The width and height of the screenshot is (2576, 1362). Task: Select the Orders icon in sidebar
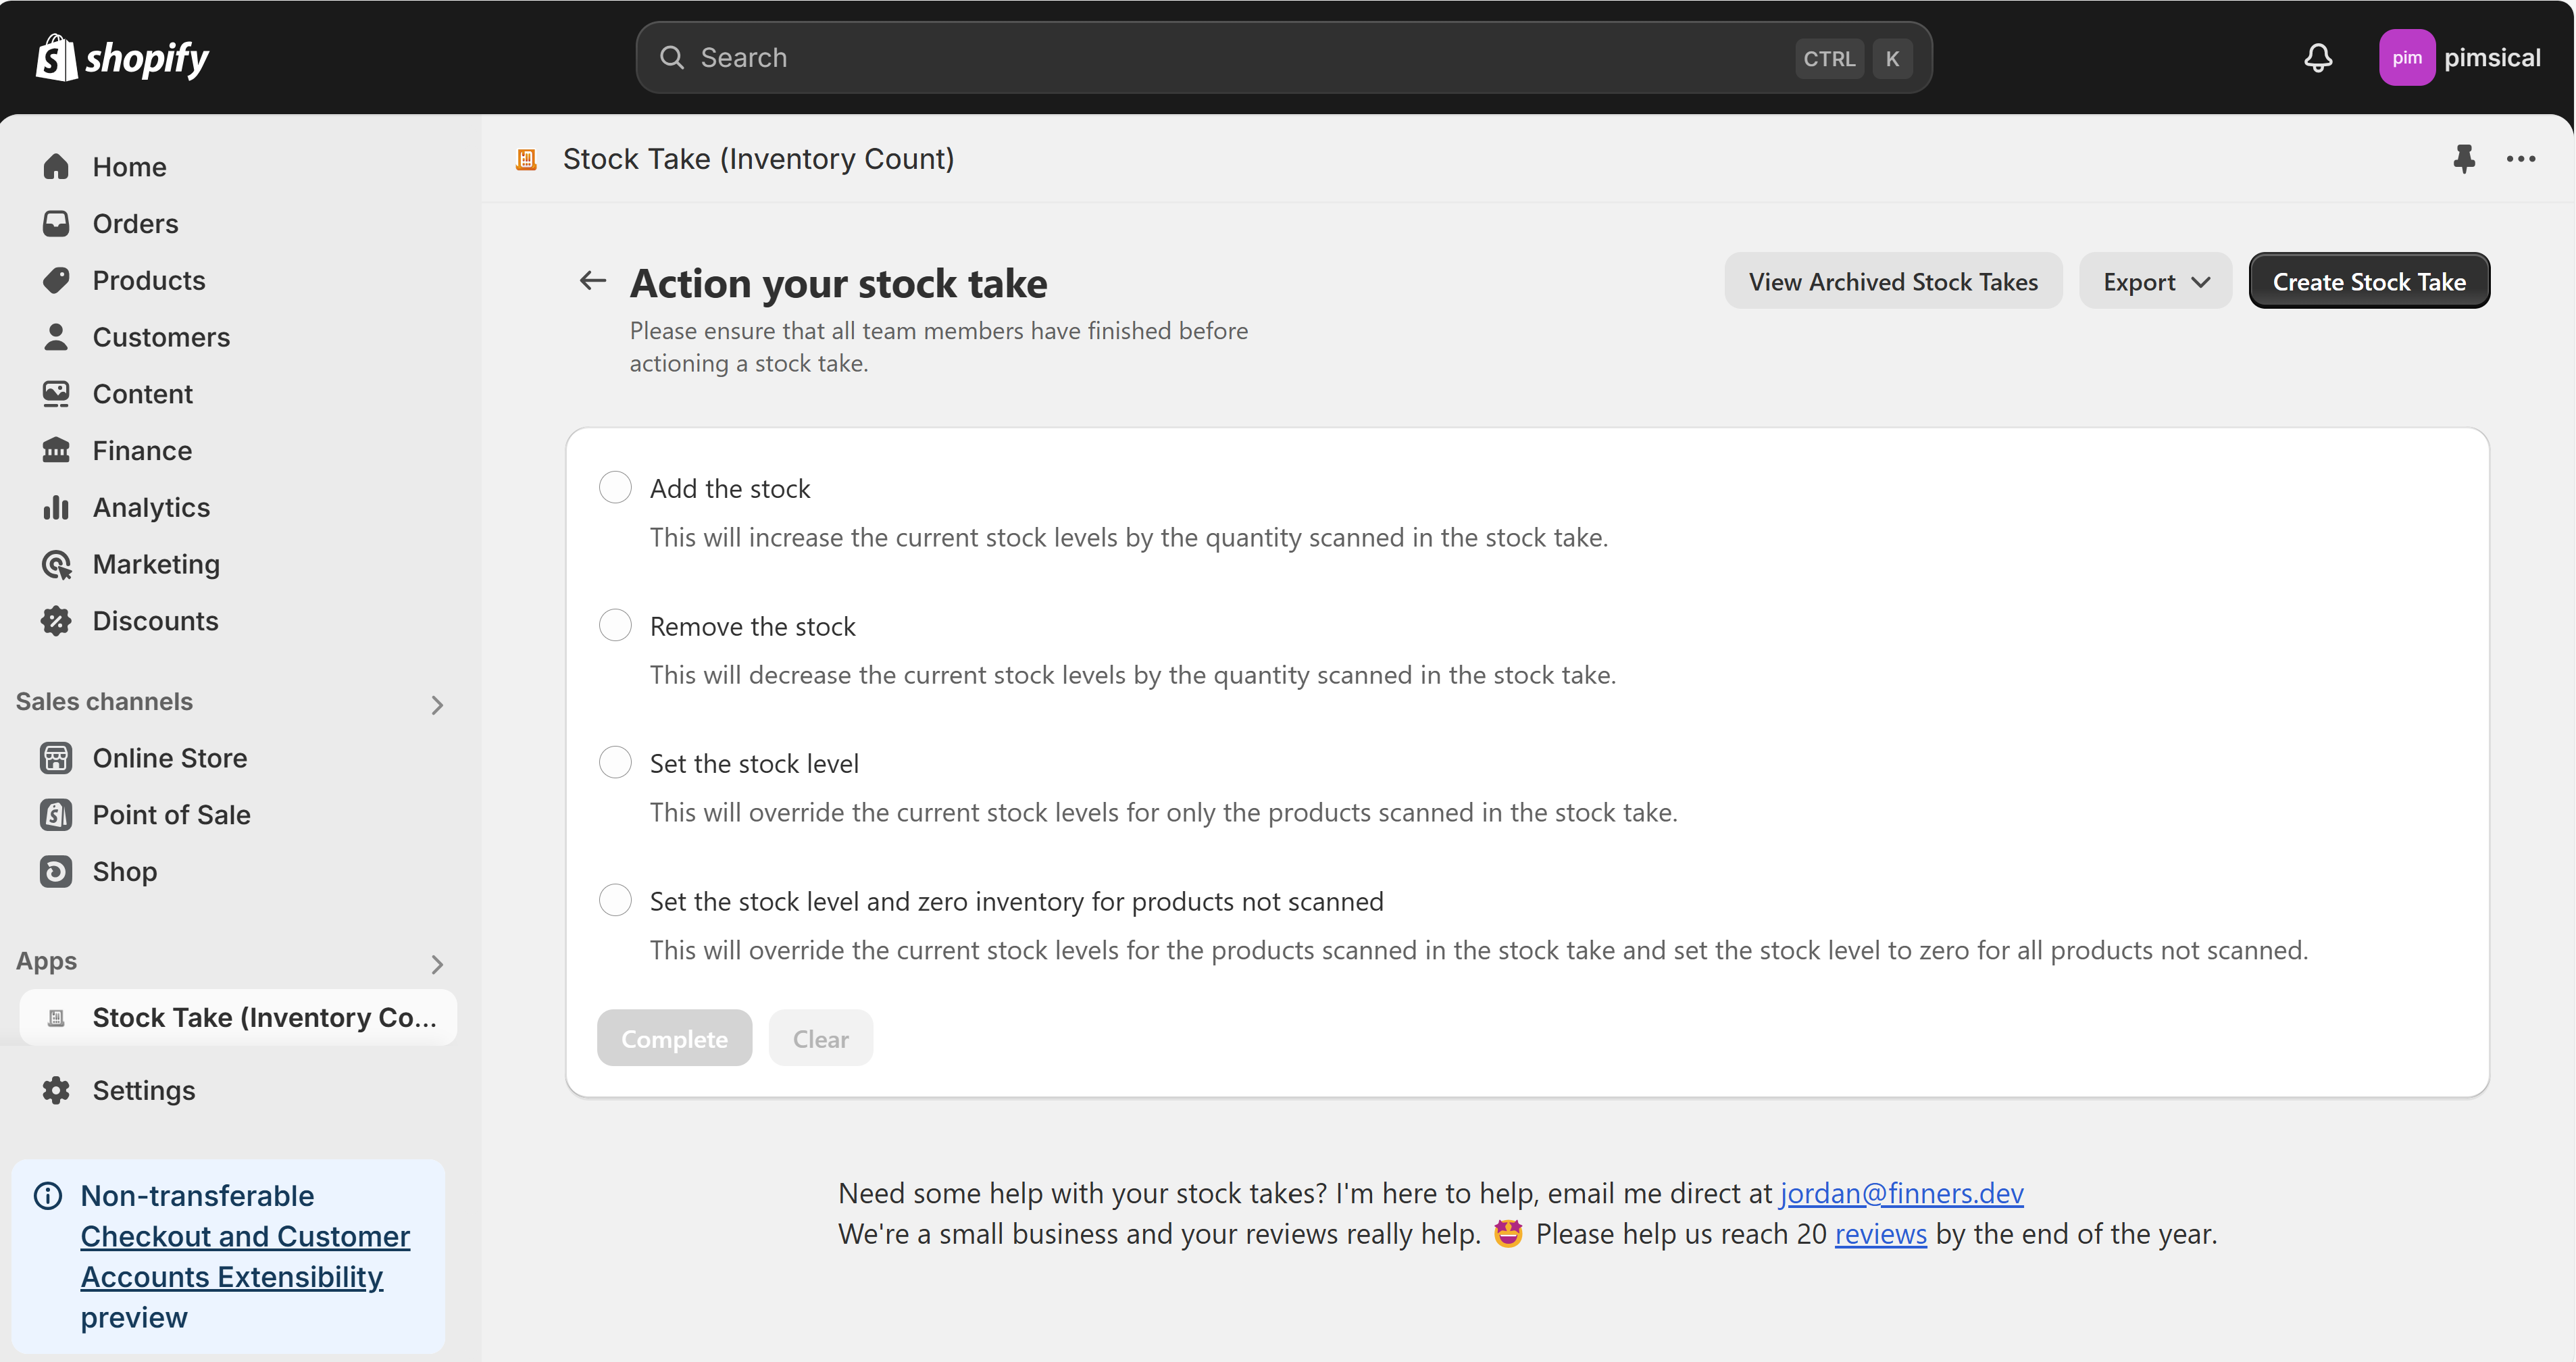[x=57, y=223]
